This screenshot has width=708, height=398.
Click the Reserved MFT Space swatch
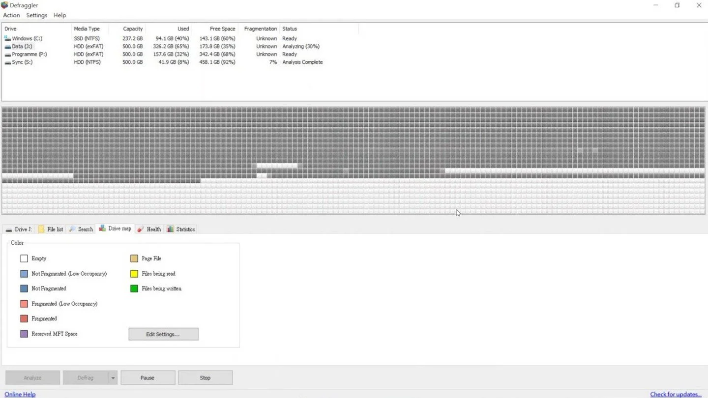[x=24, y=334]
